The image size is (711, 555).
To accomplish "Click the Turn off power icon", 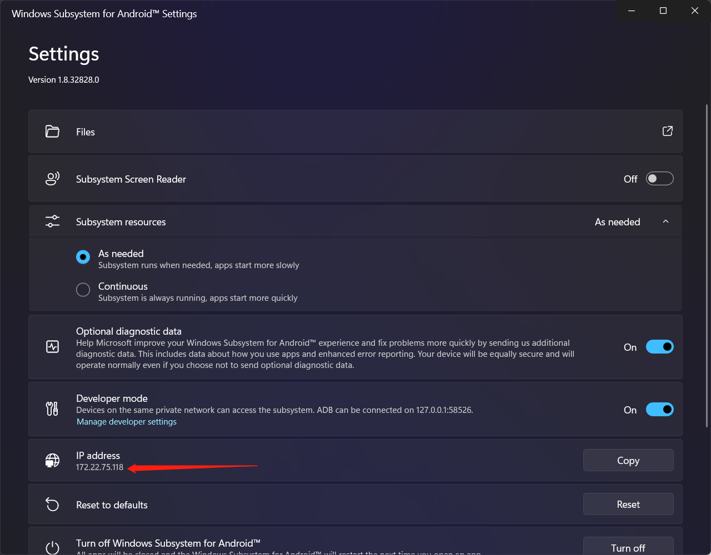I will (x=52, y=548).
